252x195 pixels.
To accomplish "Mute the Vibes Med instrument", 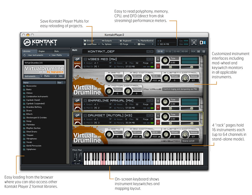I will (x=158, y=66).
